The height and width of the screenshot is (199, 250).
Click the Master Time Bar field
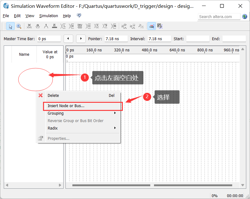coord(49,39)
